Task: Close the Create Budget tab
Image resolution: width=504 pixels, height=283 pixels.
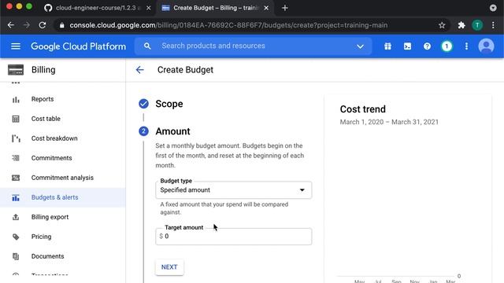Action: pos(266,8)
